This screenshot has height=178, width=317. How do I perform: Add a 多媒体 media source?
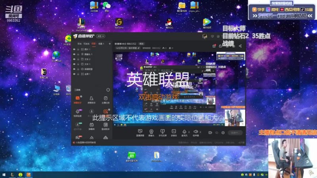174,133
